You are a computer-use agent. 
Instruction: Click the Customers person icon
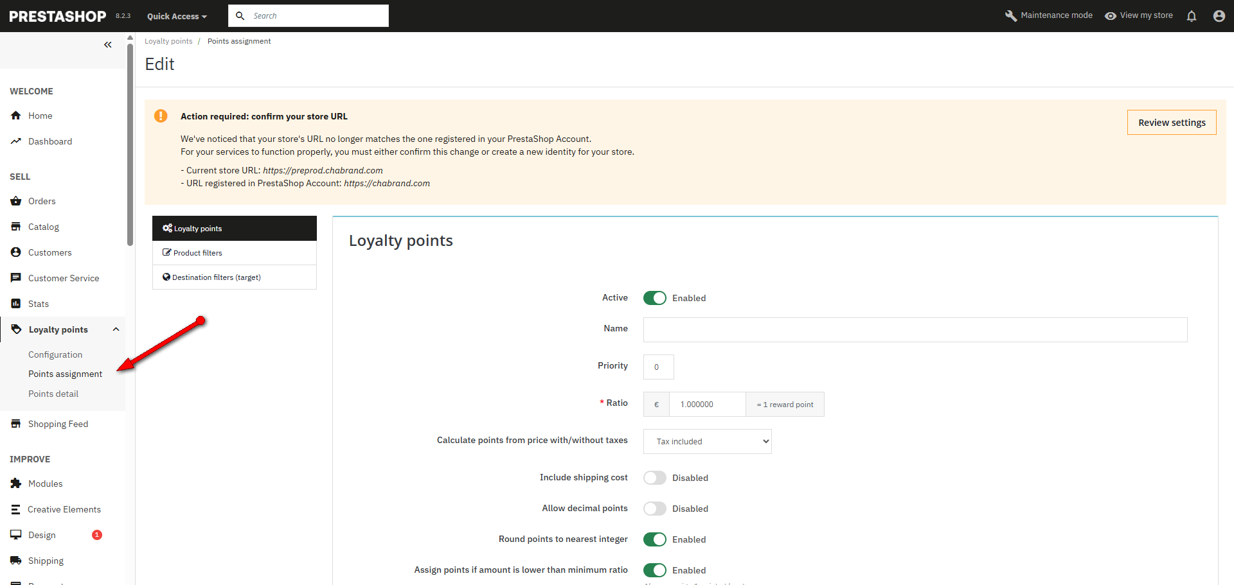click(16, 252)
